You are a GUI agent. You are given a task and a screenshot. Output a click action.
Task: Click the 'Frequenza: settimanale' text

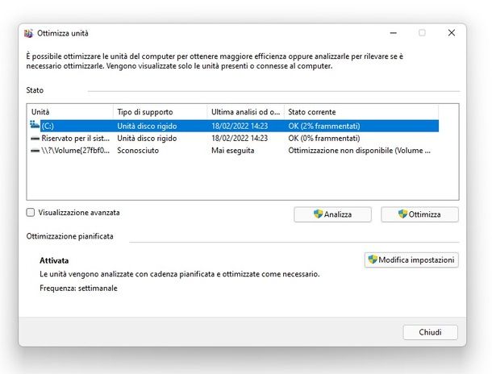(78, 288)
